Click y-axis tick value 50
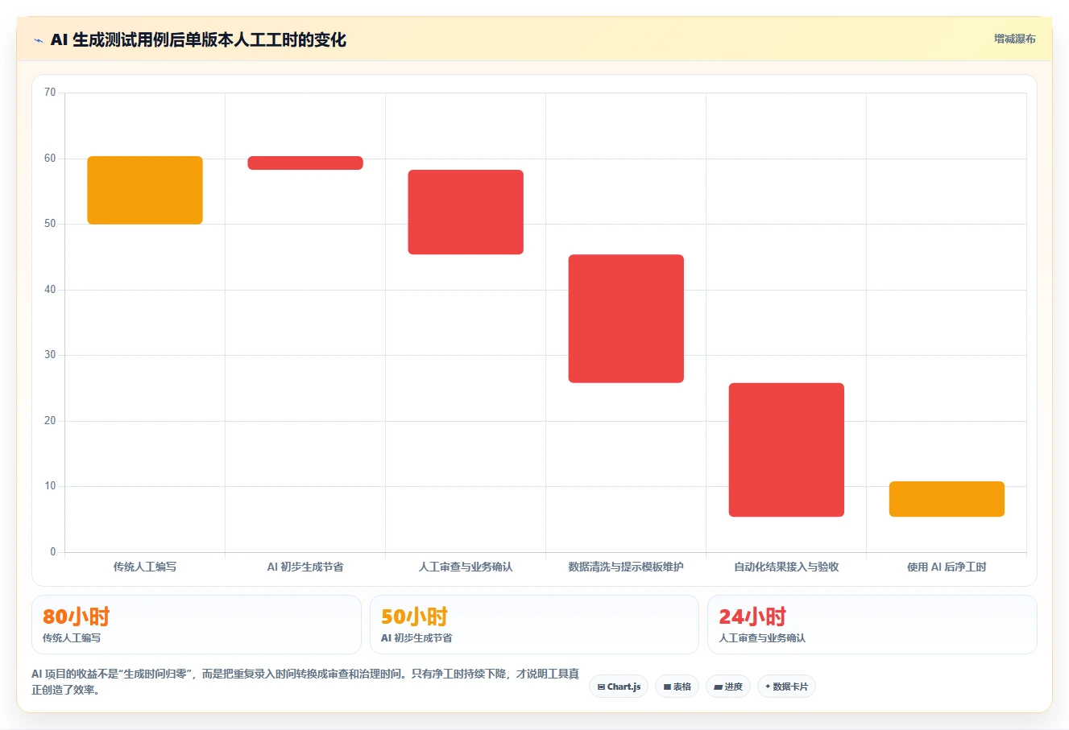The image size is (1069, 730). coord(50,224)
